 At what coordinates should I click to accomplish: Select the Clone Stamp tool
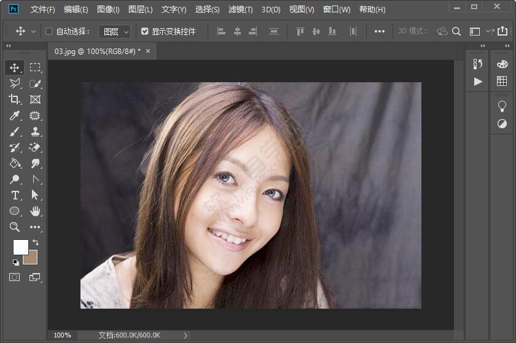[35, 131]
